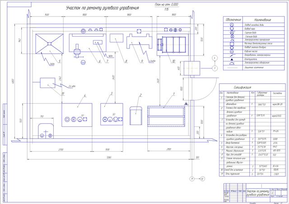This screenshot has height=204, width=289.
Task: Click the local ventilation square symbol in legend
Action: 232,44
